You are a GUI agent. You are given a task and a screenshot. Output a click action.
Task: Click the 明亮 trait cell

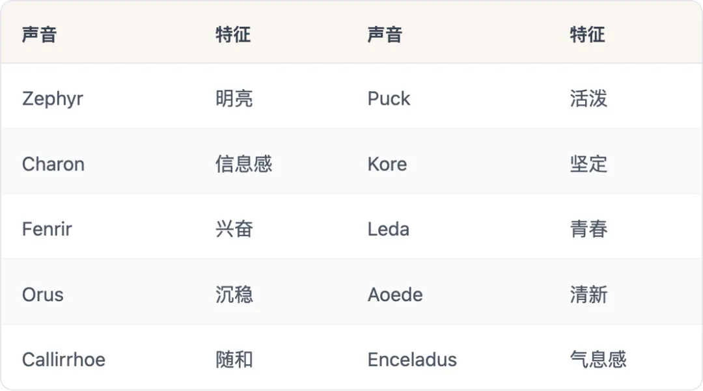(234, 98)
